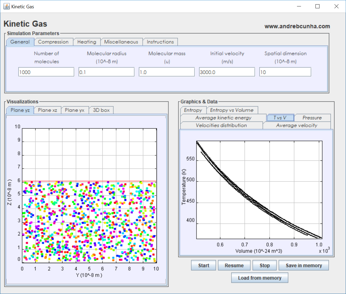Open Average kinetic energy tab
The image size is (346, 294).
[x=223, y=118]
